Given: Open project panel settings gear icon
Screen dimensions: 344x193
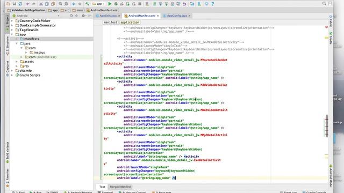Looking at the screenshot, I should click(83, 16).
